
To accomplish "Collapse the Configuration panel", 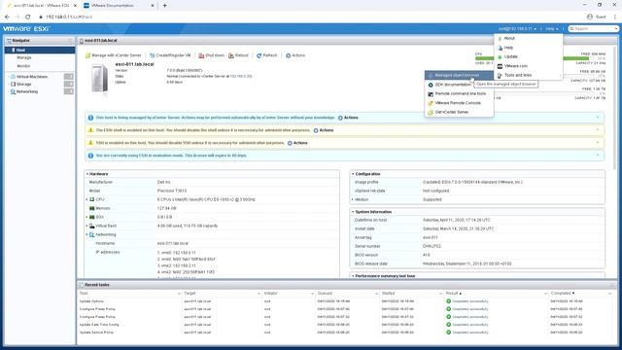I will (x=353, y=174).
